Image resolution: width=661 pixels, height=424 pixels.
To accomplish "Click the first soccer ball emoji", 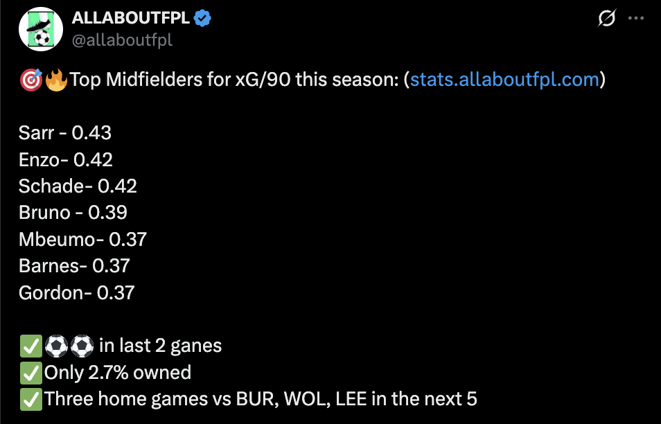I will tap(55, 346).
